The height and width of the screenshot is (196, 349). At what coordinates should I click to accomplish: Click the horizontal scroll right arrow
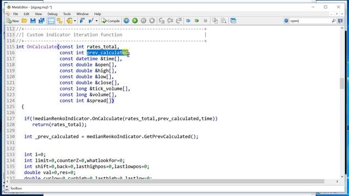(x=337, y=181)
